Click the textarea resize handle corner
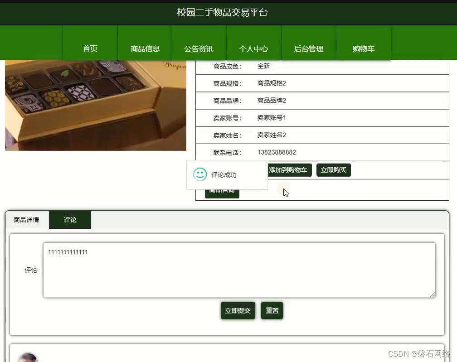Screen dimensions: 457x362 (433, 295)
